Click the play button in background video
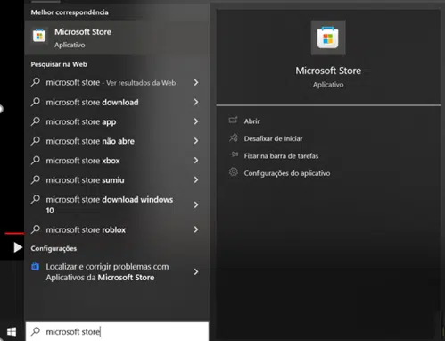Viewport: 445px width, 341px height. [x=18, y=247]
